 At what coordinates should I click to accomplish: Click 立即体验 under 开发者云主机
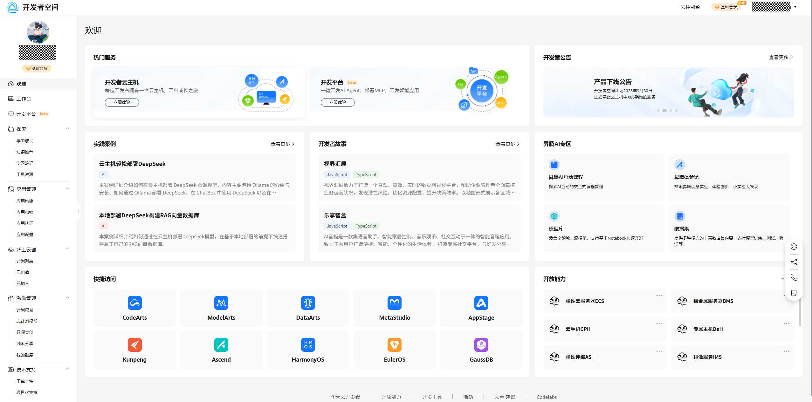point(122,102)
